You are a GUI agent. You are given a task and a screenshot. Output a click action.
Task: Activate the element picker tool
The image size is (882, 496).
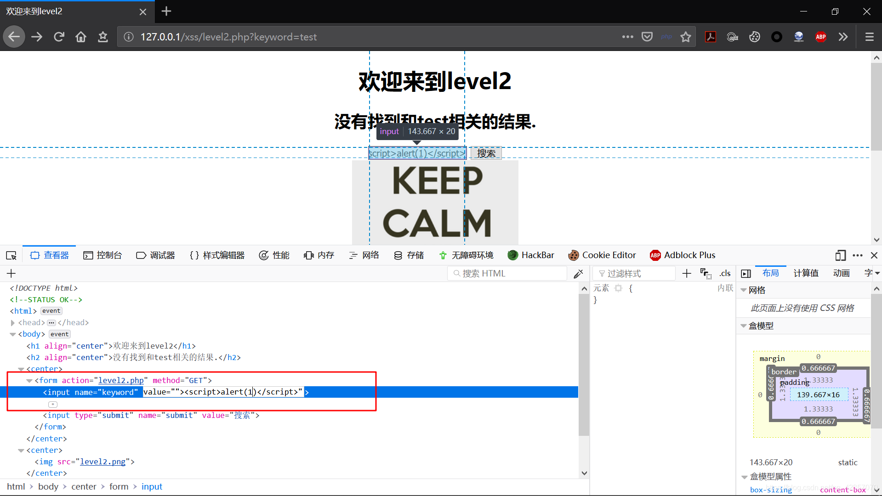(11, 255)
